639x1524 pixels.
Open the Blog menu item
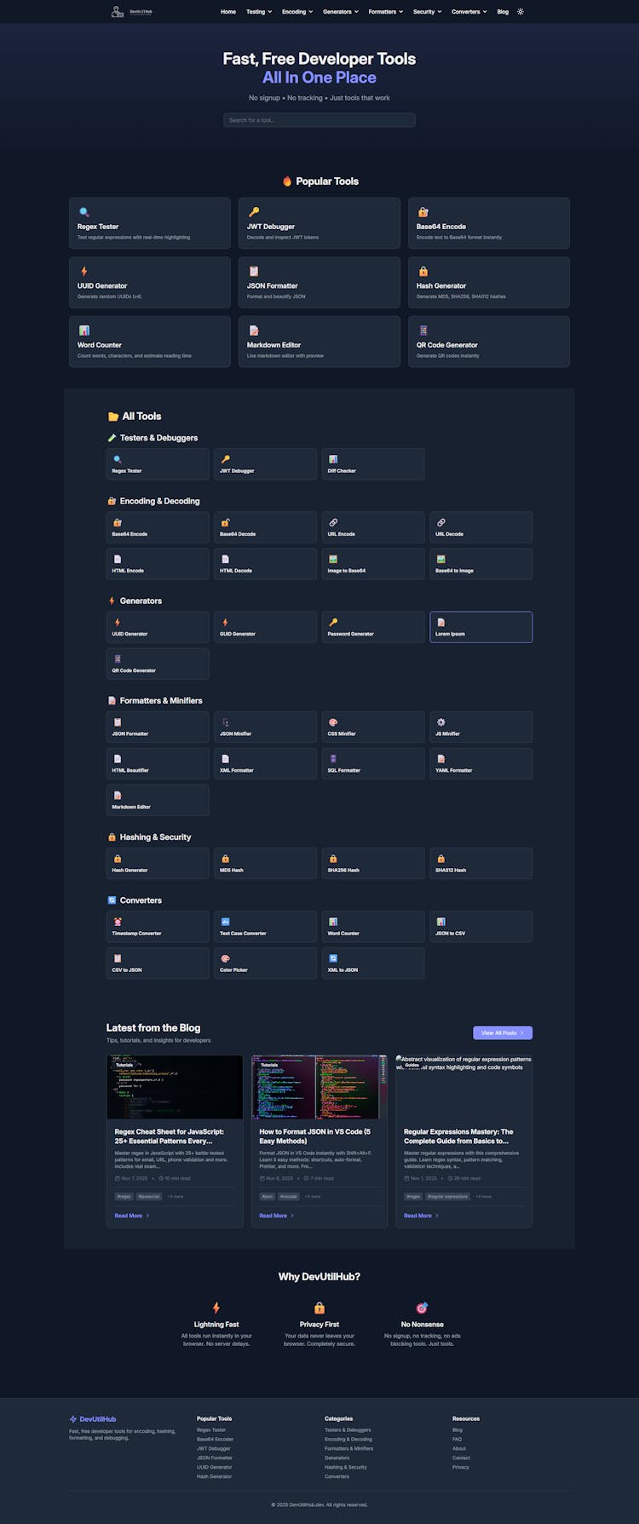tap(503, 12)
